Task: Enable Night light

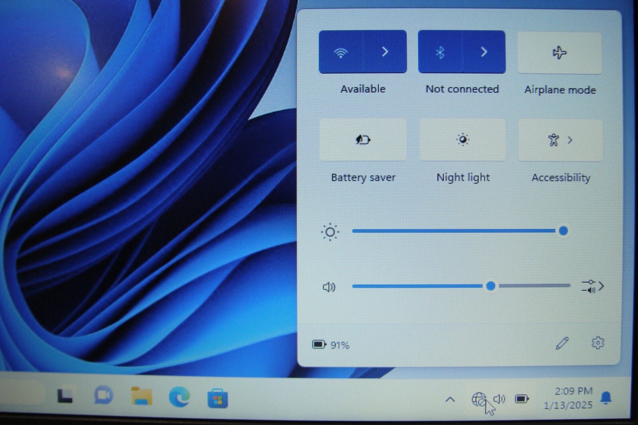Action: (463, 140)
